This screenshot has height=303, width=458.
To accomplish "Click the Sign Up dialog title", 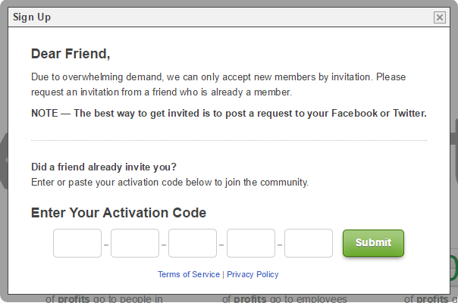I will tap(32, 17).
